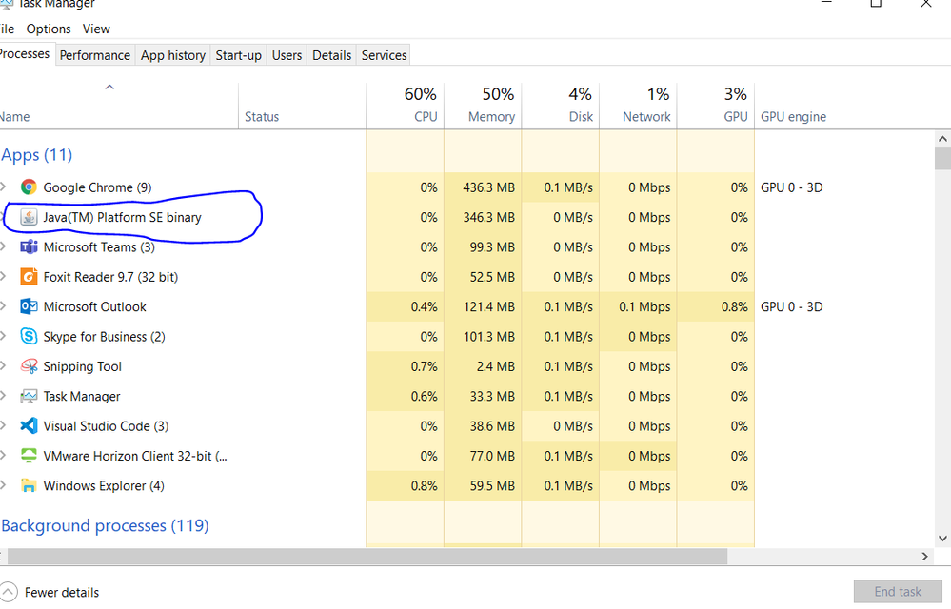The height and width of the screenshot is (609, 951).
Task: Click the Snipping Tool icon
Action: [29, 366]
